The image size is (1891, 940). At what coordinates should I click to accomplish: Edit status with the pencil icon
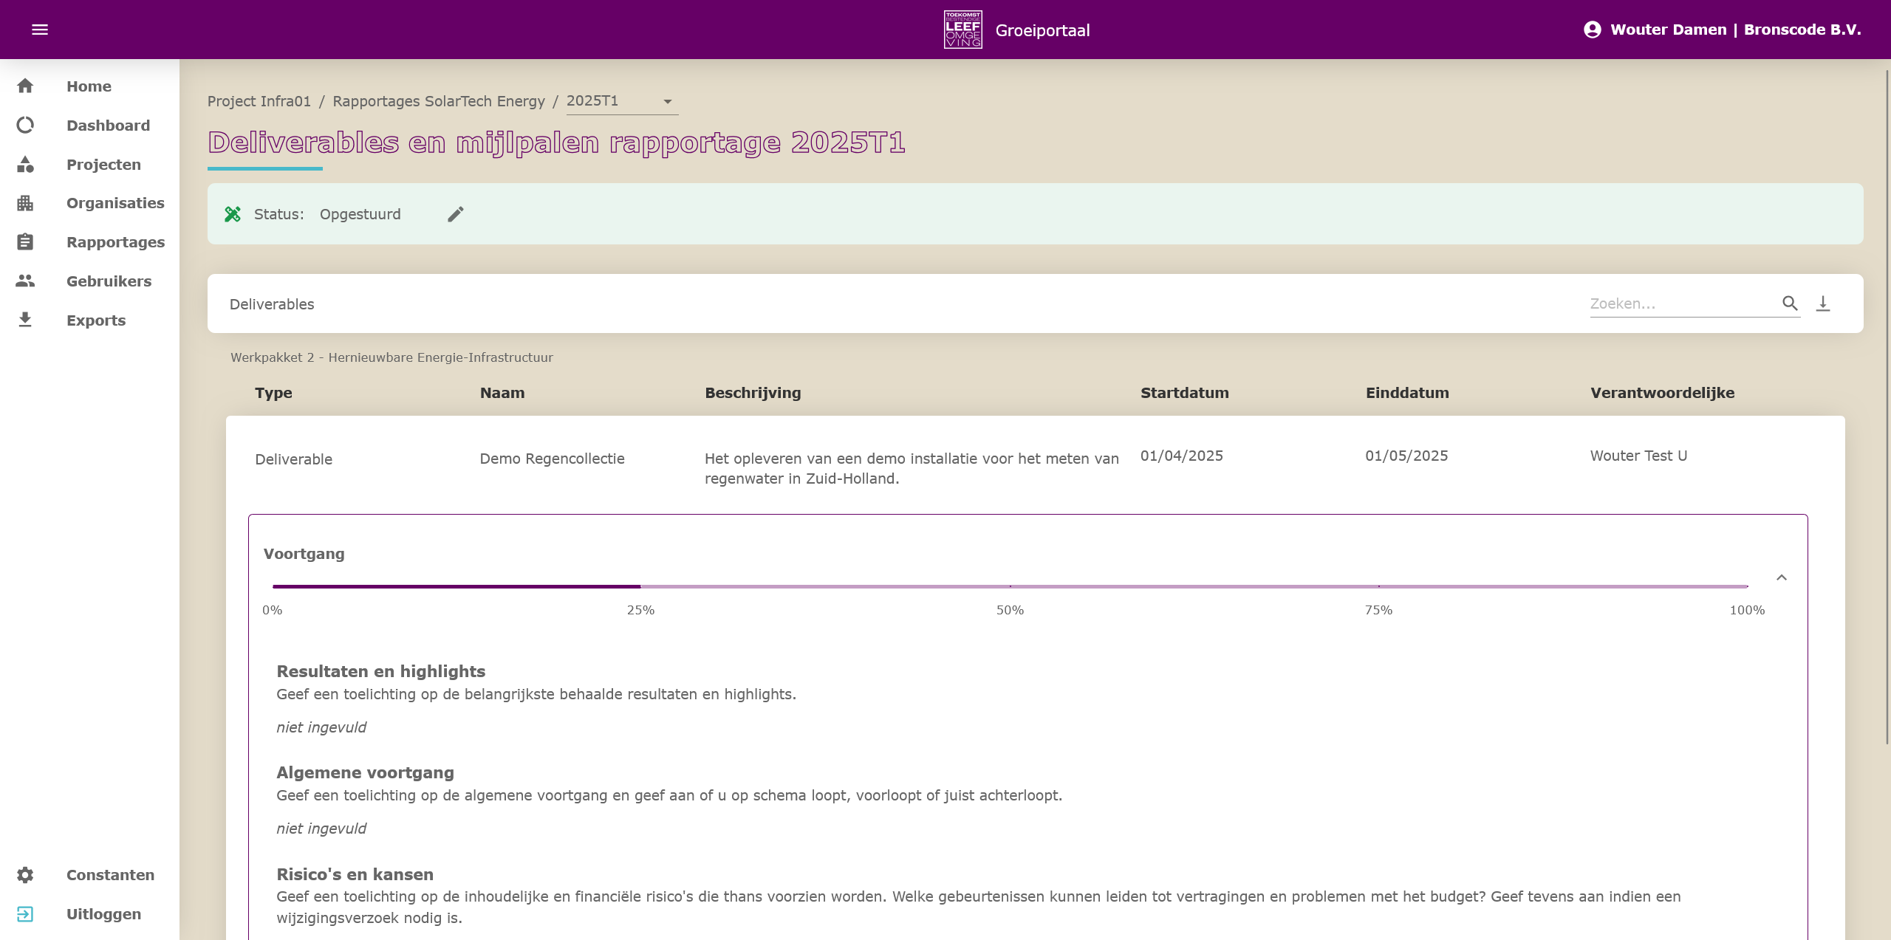(456, 214)
